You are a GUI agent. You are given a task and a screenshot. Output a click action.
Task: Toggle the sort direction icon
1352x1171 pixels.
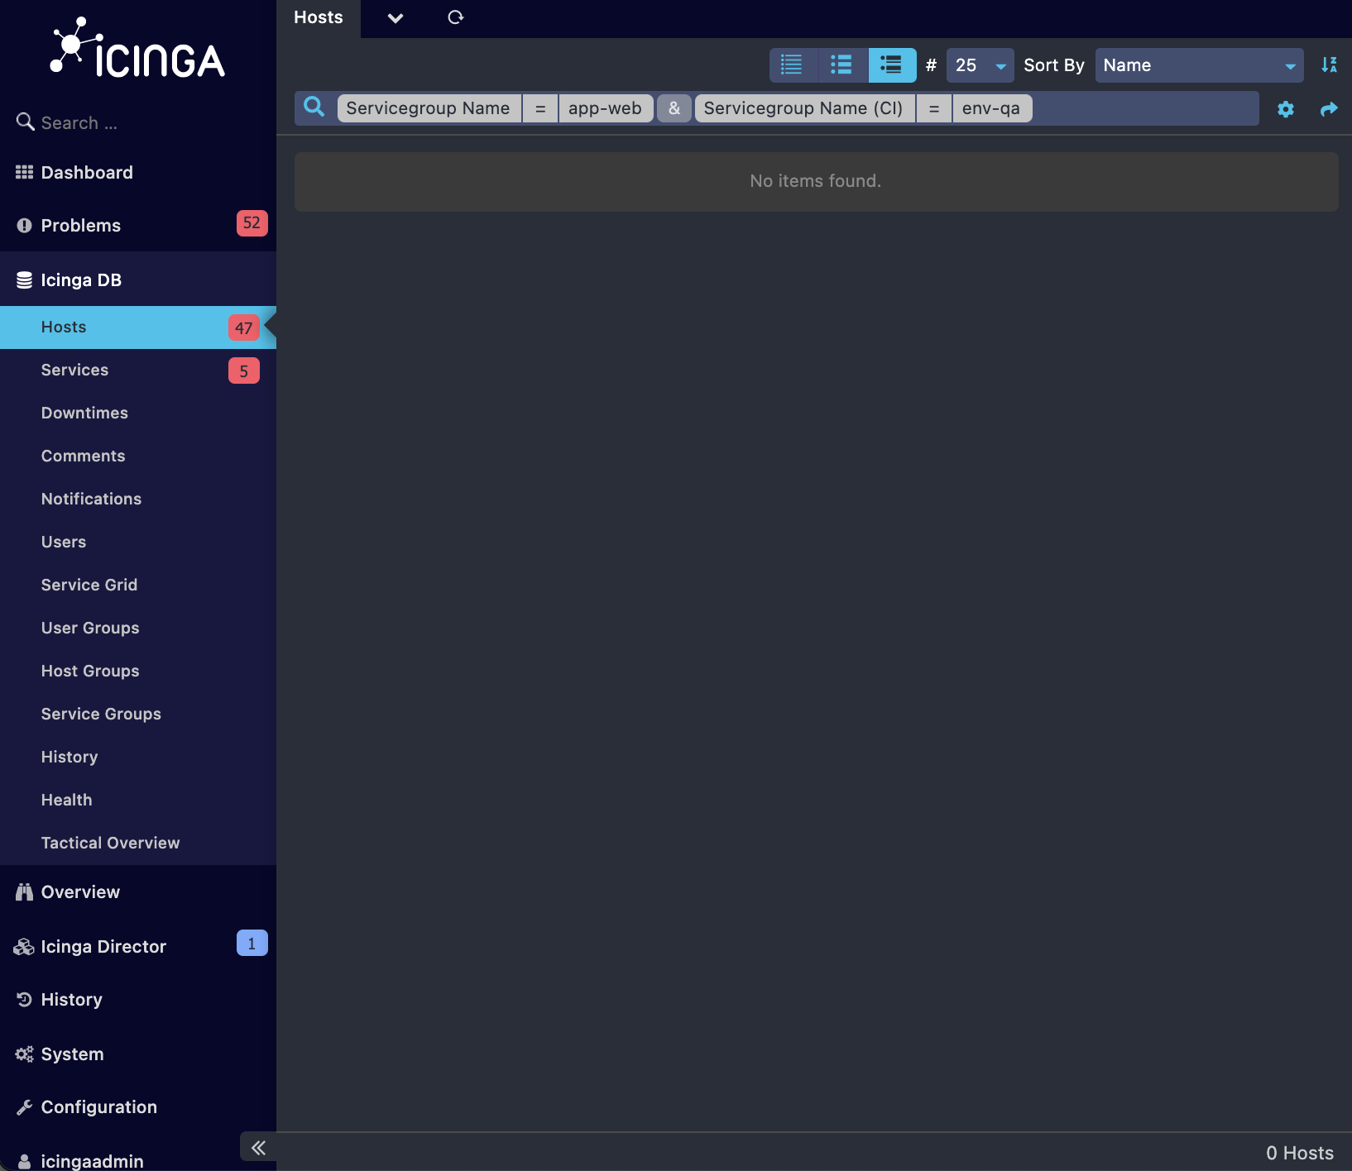(1329, 65)
